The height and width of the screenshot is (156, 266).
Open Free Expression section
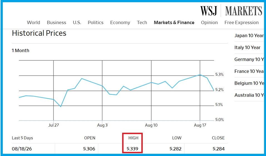coord(242,22)
